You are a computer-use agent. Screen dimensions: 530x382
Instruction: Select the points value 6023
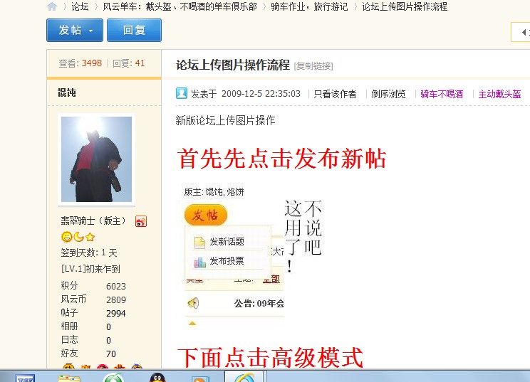[116, 286]
